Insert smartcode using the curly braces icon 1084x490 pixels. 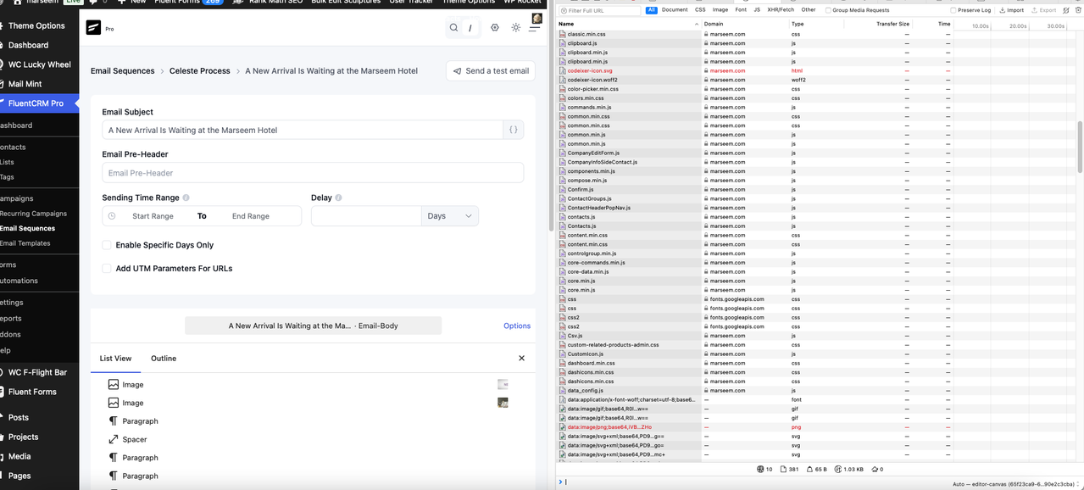click(x=513, y=130)
